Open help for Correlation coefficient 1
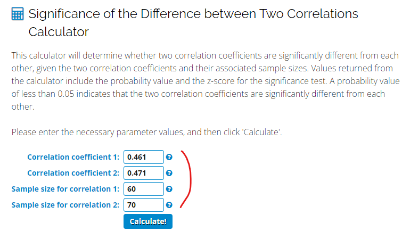Viewport: 410px width, 231px height. point(169,157)
